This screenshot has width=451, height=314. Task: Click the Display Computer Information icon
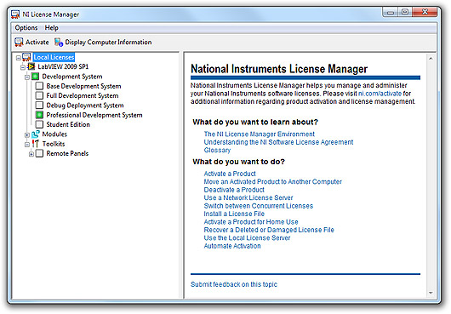[x=59, y=43]
